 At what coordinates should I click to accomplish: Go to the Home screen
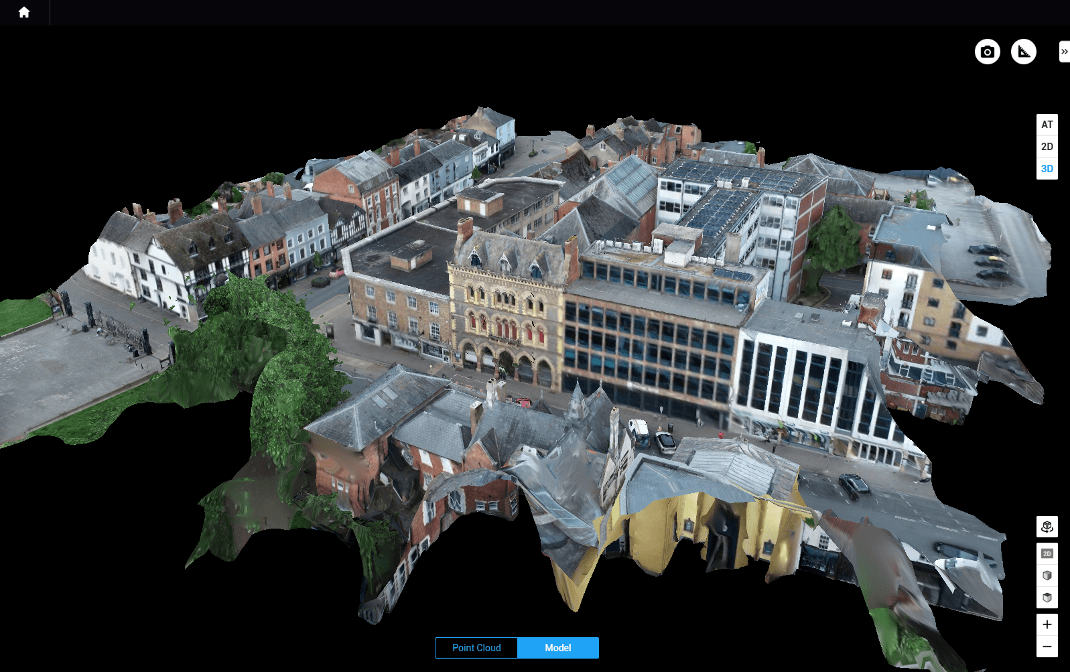24,12
